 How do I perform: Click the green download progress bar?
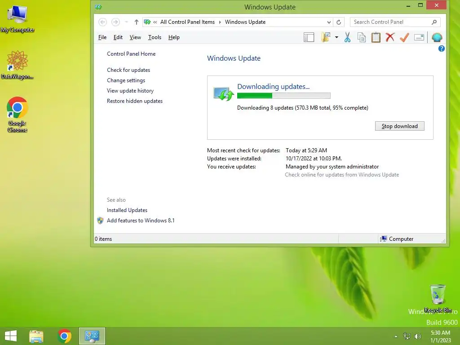pyautogui.click(x=284, y=96)
